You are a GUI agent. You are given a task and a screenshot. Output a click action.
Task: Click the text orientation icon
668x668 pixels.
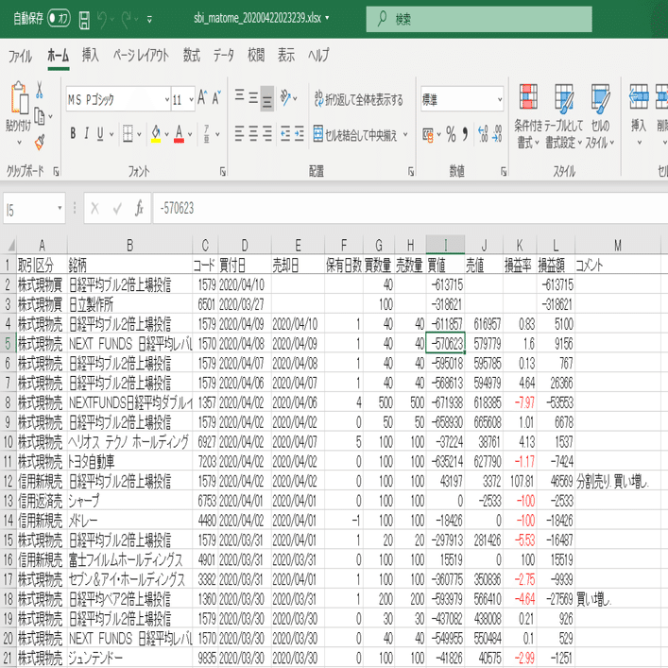tap(286, 97)
